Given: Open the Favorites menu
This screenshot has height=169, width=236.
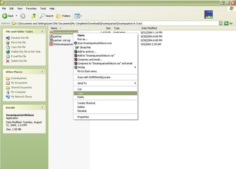Looking at the screenshot, I should coord(31,9).
